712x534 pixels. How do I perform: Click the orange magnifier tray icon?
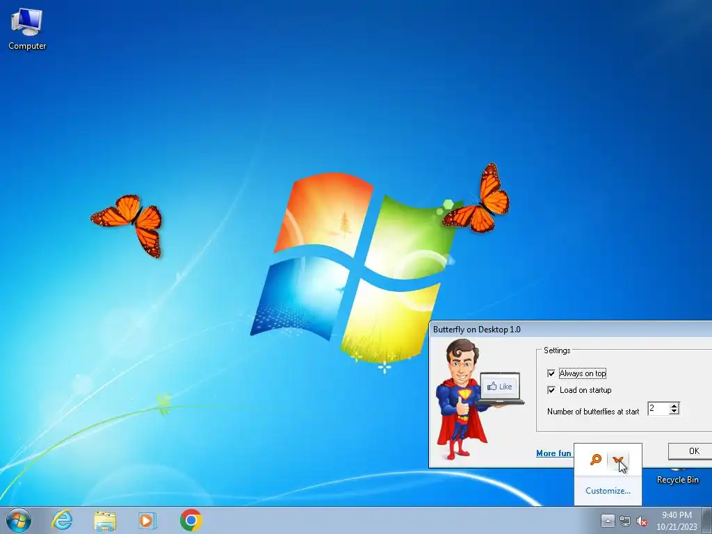point(595,460)
